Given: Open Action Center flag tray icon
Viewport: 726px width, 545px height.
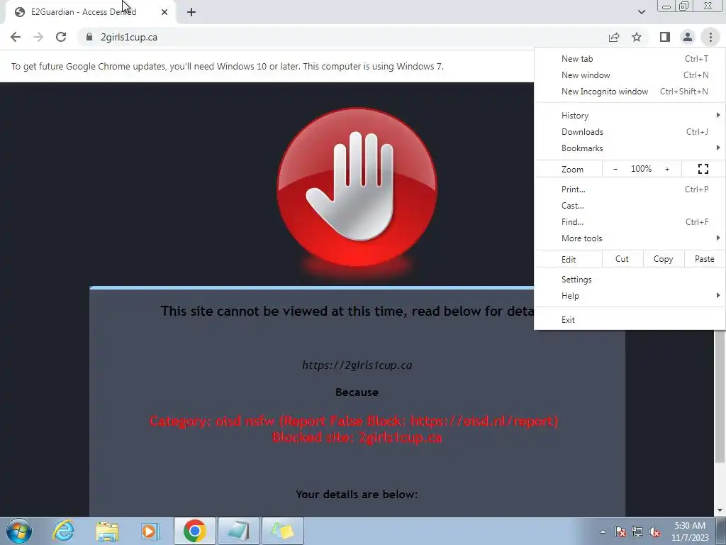Looking at the screenshot, I should pyautogui.click(x=620, y=532).
